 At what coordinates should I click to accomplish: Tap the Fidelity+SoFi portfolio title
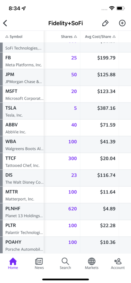pos(65,23)
